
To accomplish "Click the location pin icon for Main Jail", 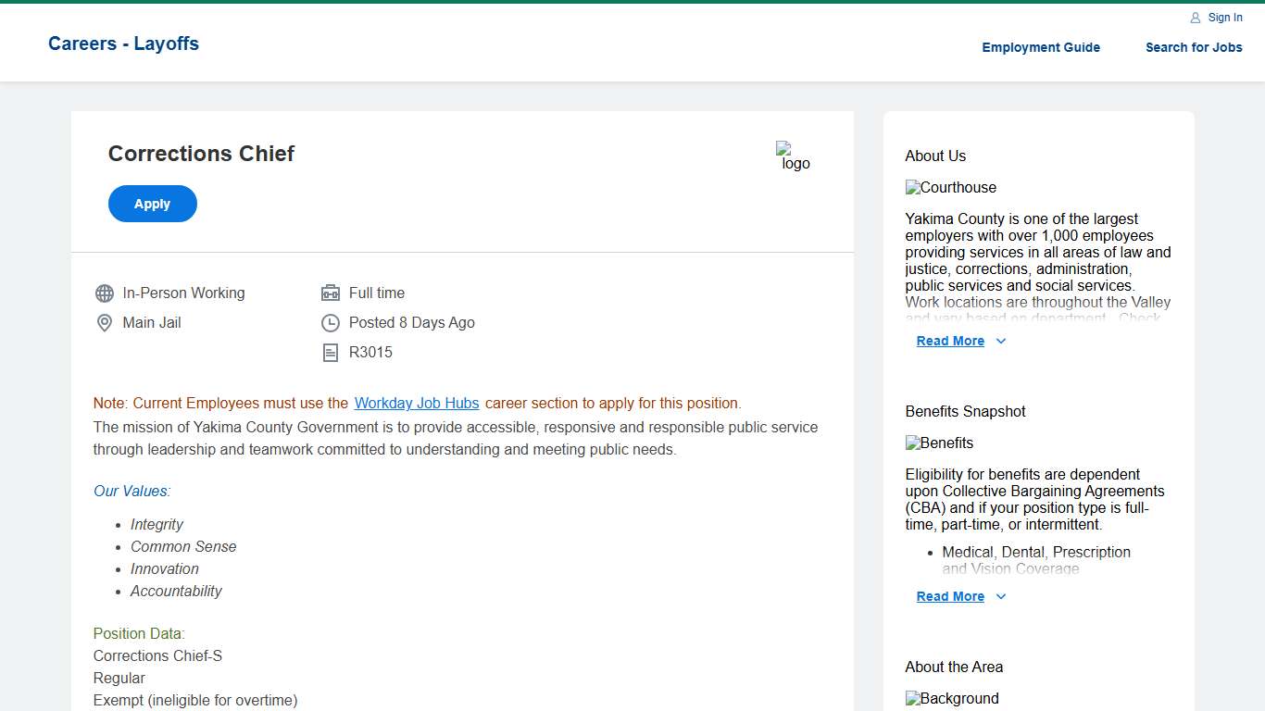I will point(105,323).
